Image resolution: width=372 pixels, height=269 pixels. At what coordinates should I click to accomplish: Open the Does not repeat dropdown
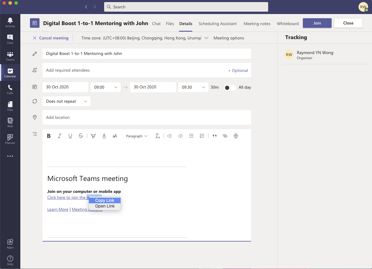pyautogui.click(x=66, y=102)
